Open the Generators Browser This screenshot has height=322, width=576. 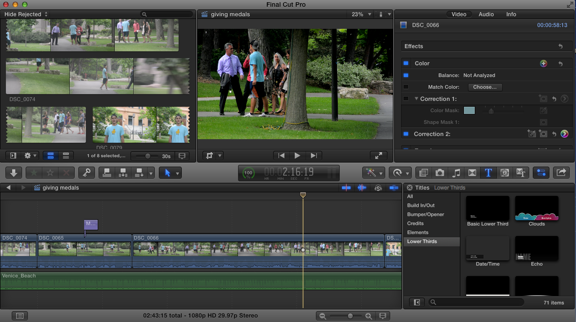point(504,173)
